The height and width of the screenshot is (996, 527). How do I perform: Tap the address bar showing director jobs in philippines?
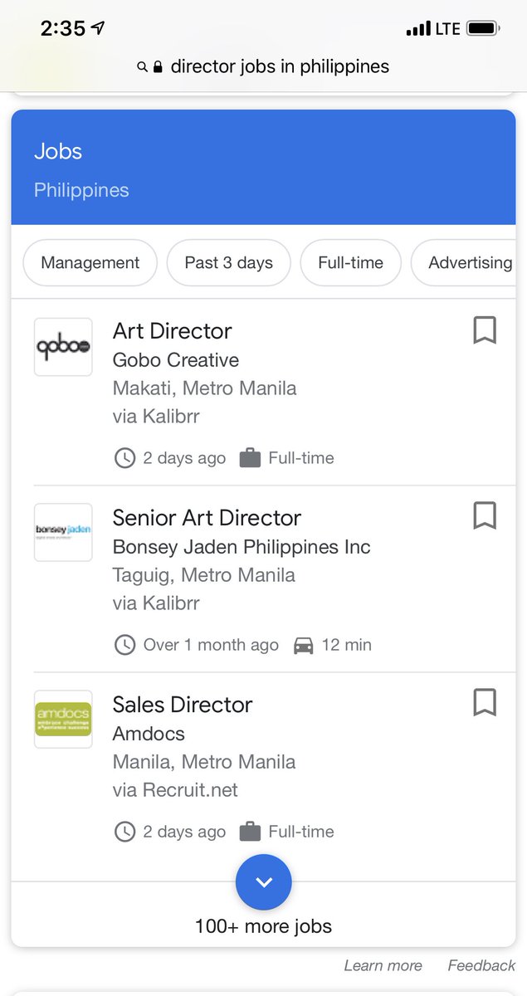(263, 66)
